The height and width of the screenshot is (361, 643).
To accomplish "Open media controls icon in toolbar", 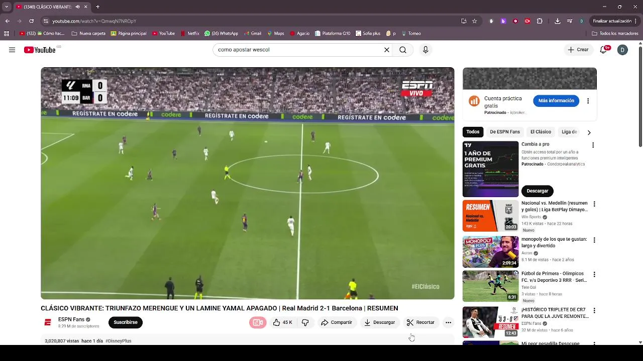I will [570, 21].
